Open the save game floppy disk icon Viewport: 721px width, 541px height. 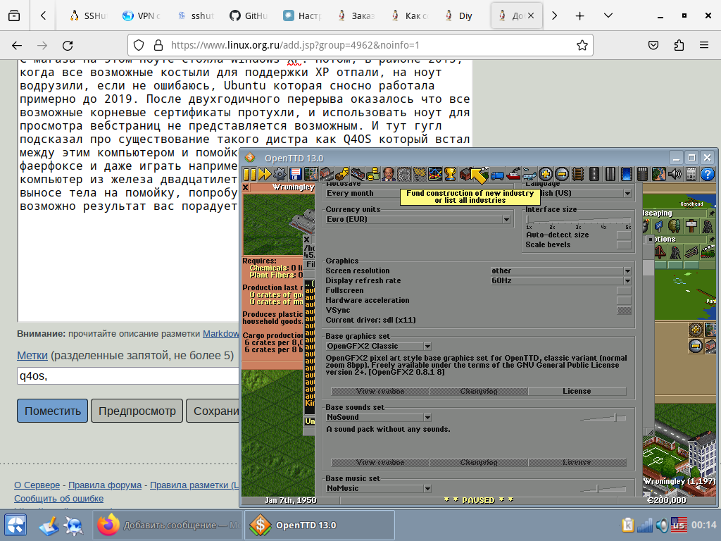click(x=296, y=175)
